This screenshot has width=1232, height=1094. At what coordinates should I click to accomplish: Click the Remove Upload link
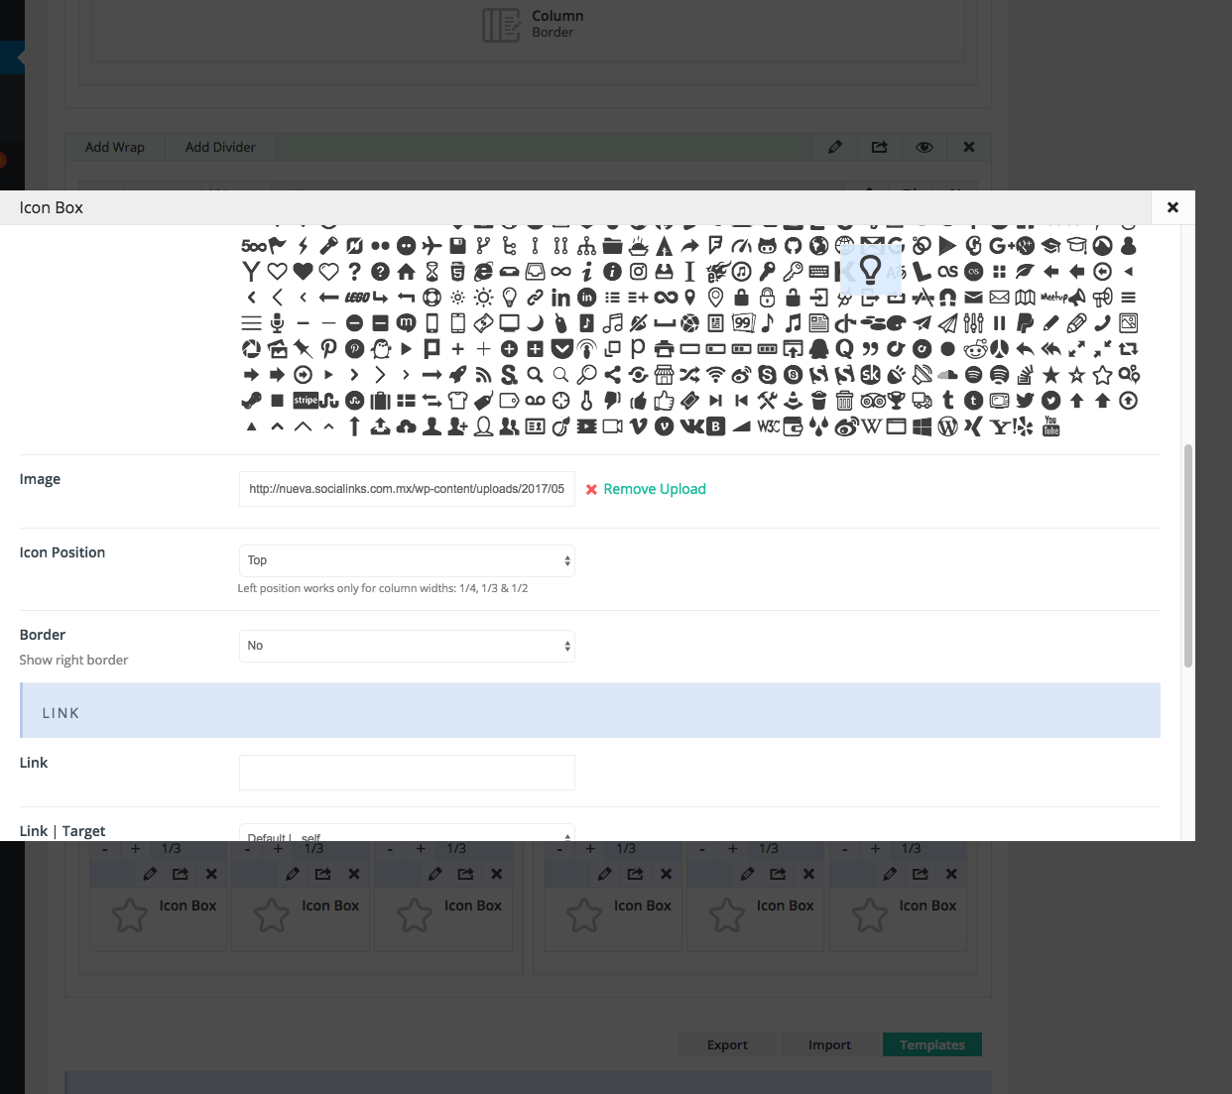(x=654, y=489)
